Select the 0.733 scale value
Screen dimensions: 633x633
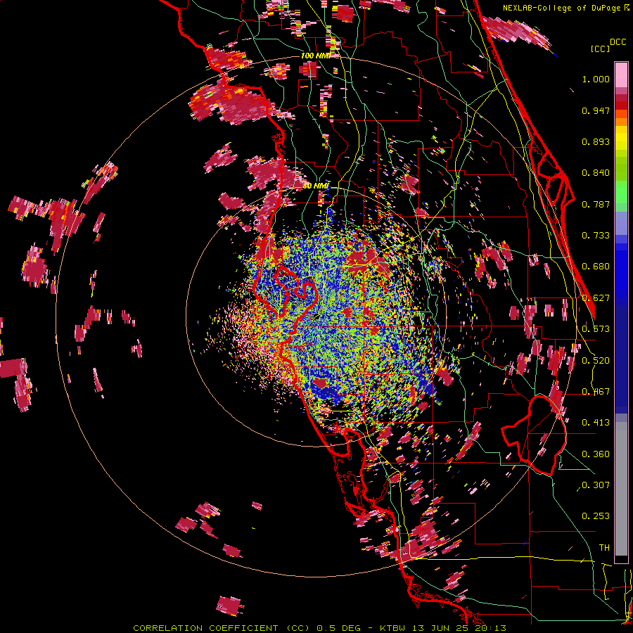click(x=596, y=236)
